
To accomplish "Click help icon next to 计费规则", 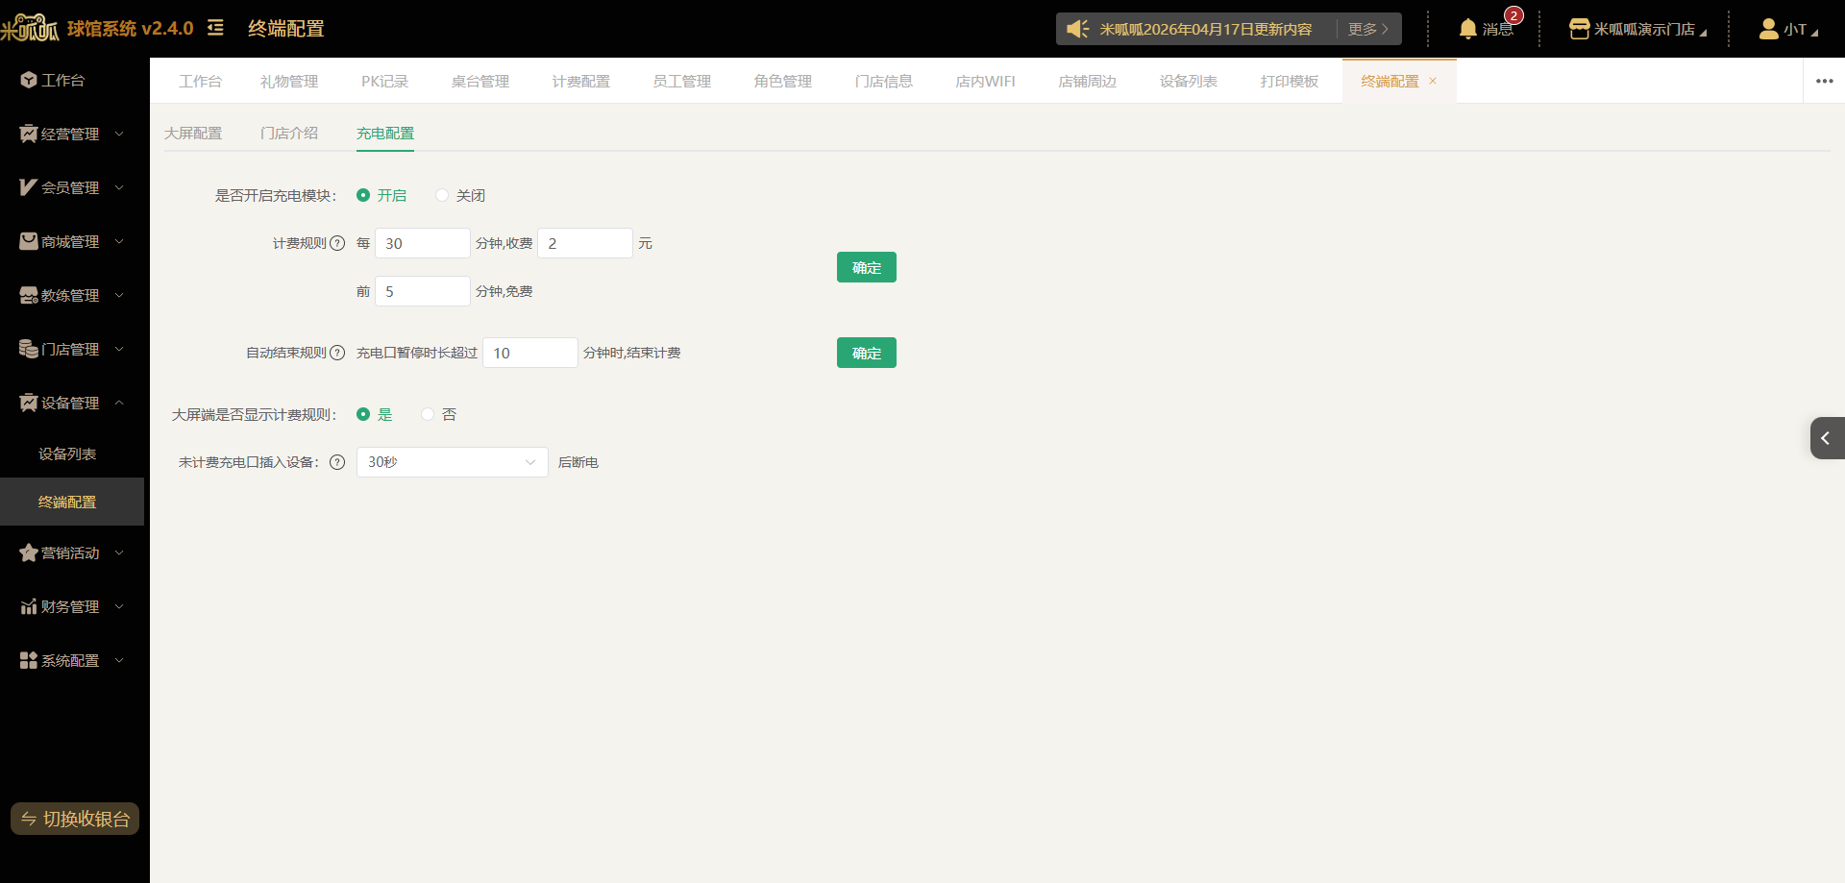I will [337, 243].
